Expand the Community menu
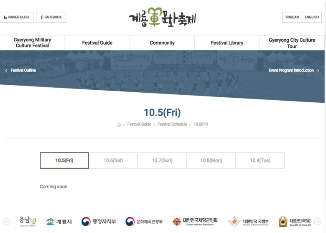Screen dimensions: 326x233 [162, 43]
